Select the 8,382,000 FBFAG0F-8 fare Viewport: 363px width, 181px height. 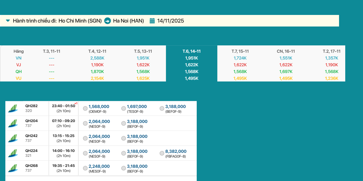pyautogui.click(x=162, y=153)
